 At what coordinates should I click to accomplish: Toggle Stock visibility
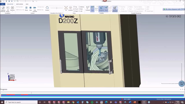(106, 9)
